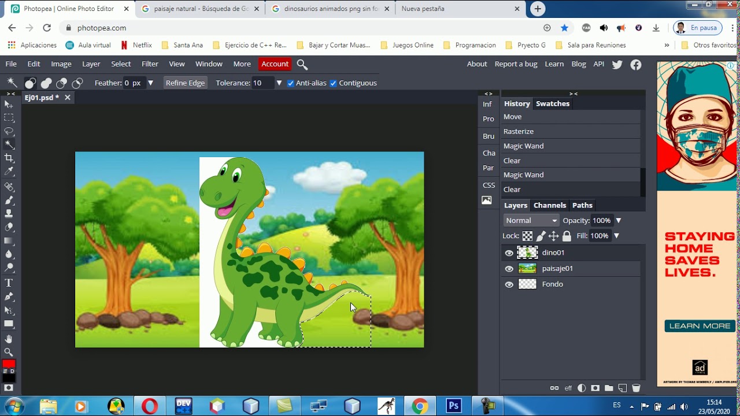The image size is (740, 416).
Task: Click the link layers icon
Action: (554, 388)
